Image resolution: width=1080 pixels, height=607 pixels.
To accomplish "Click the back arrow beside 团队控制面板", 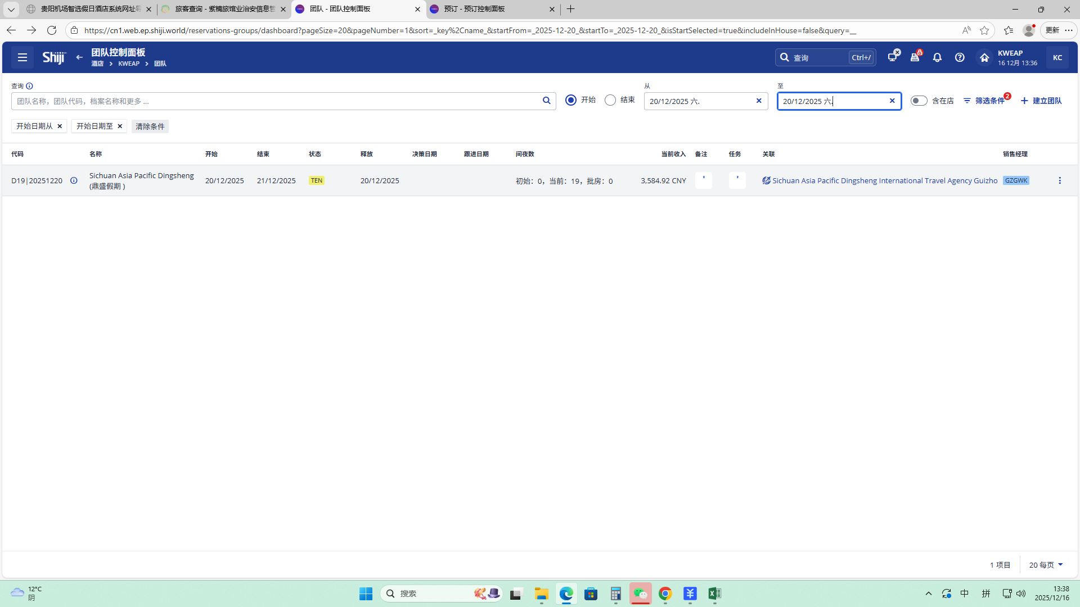I will tap(79, 57).
